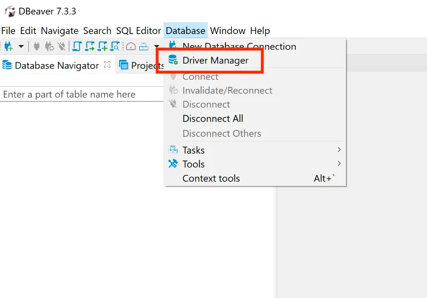This screenshot has width=427, height=298.
Task: Open the Tasks submenu
Action: [255, 150]
